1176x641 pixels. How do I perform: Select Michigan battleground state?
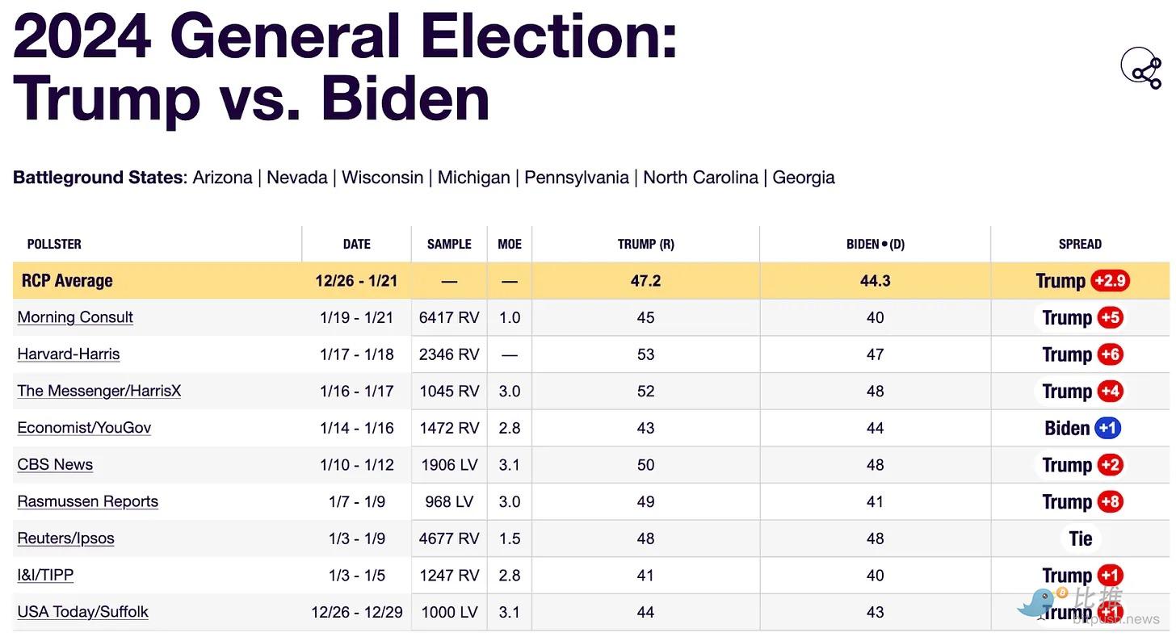click(x=474, y=178)
